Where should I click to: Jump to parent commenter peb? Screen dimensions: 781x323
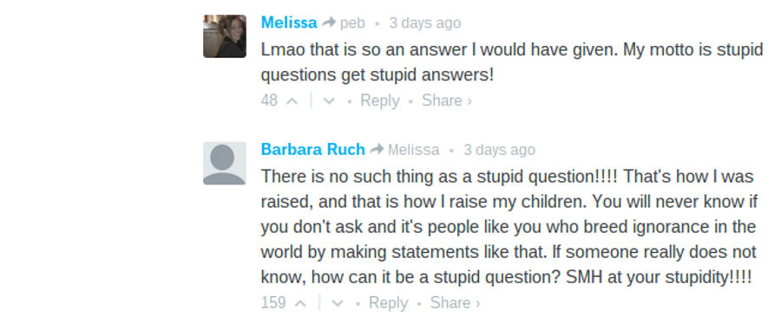[352, 23]
